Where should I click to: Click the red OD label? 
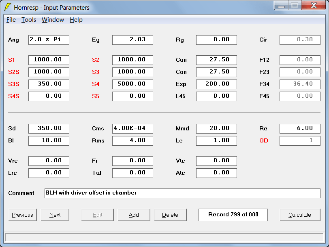[264, 140]
